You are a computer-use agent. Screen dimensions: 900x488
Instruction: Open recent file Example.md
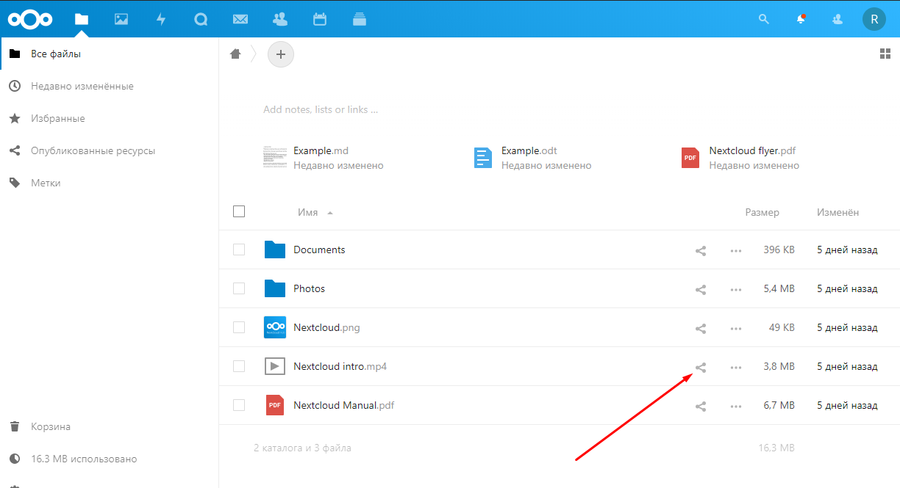point(321,150)
